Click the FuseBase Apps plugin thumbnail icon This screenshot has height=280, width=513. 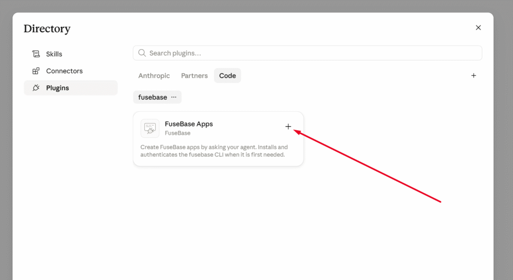coord(150,128)
